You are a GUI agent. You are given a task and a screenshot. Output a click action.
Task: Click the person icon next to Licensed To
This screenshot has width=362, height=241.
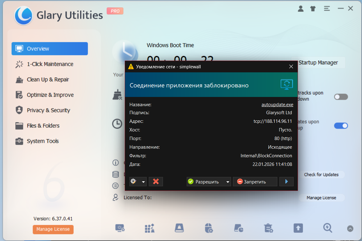coord(116,197)
